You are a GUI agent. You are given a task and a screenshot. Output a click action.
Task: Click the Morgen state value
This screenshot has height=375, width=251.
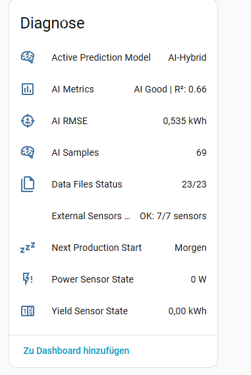(x=190, y=248)
